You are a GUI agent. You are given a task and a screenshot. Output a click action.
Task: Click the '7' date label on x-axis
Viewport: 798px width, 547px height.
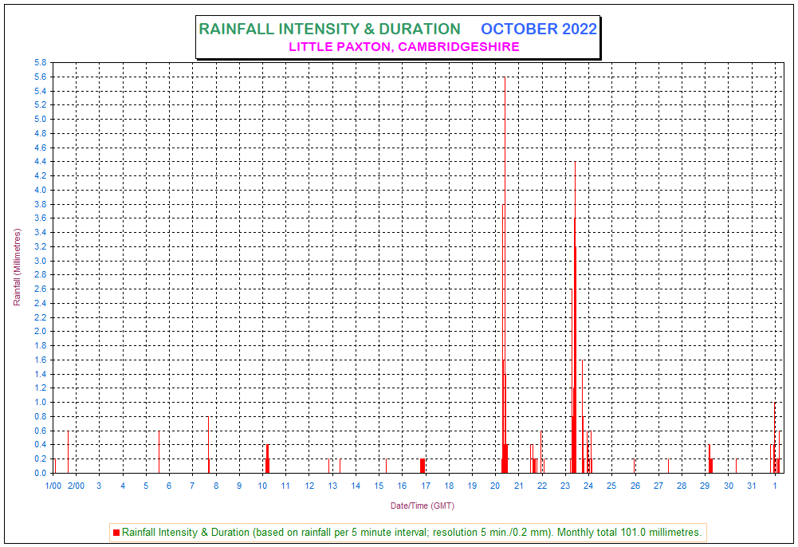click(x=192, y=486)
